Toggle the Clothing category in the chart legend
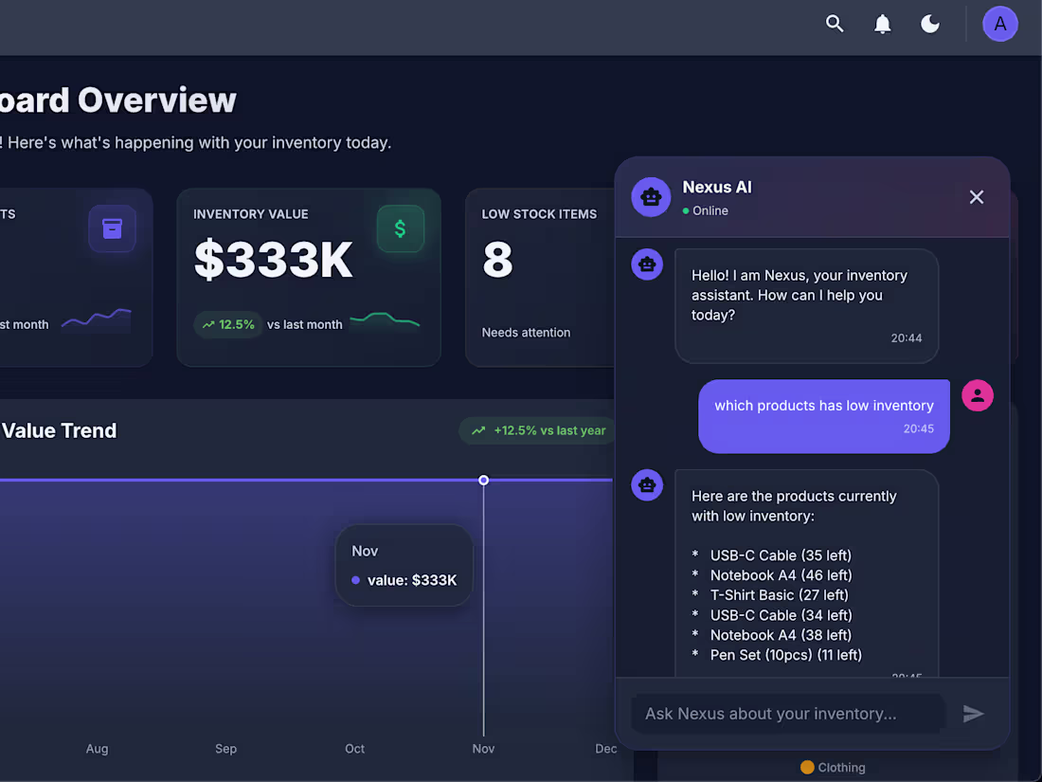 (833, 768)
